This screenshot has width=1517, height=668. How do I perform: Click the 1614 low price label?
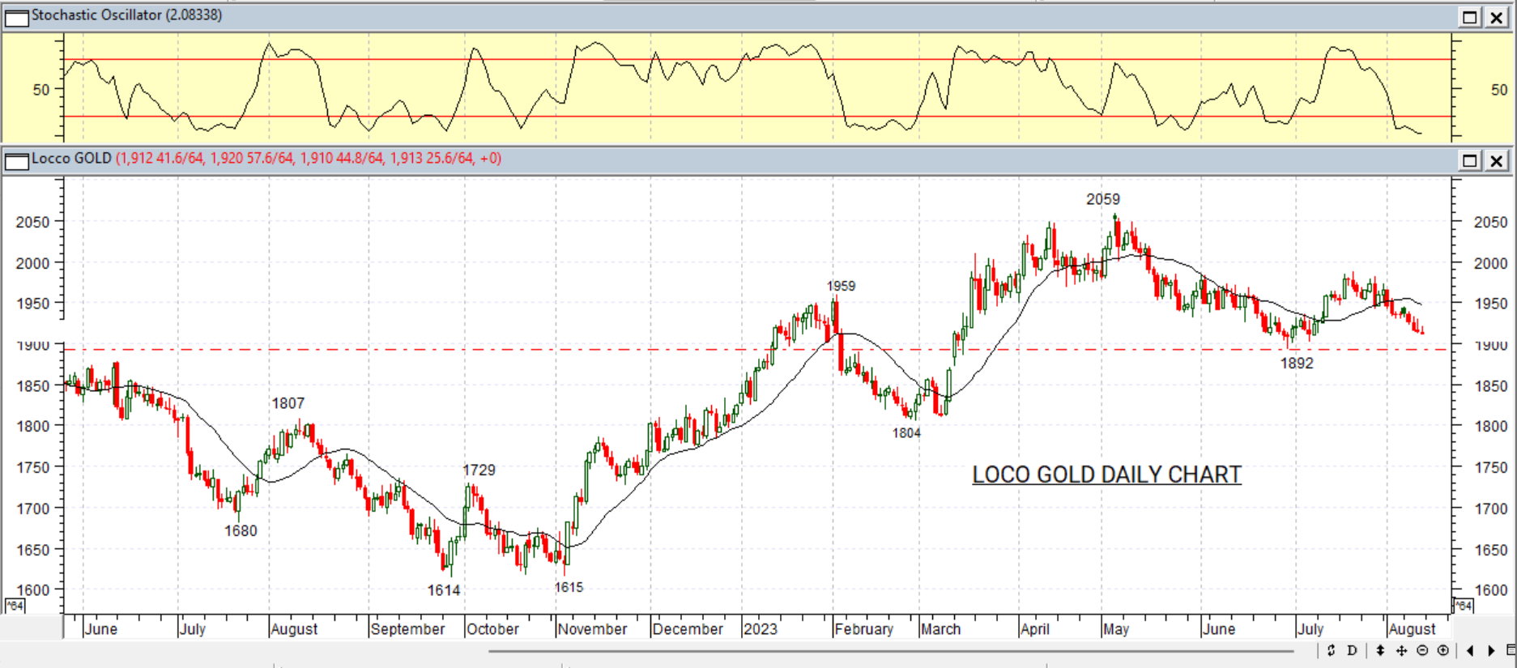(444, 590)
